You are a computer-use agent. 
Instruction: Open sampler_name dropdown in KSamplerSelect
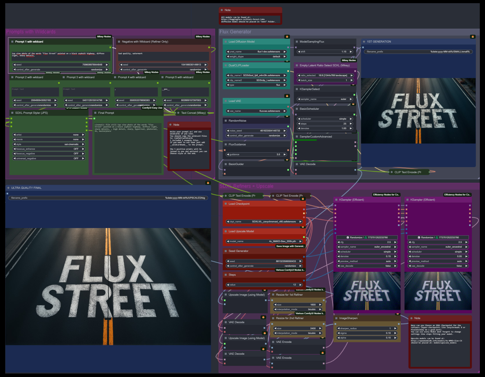pos(325,99)
